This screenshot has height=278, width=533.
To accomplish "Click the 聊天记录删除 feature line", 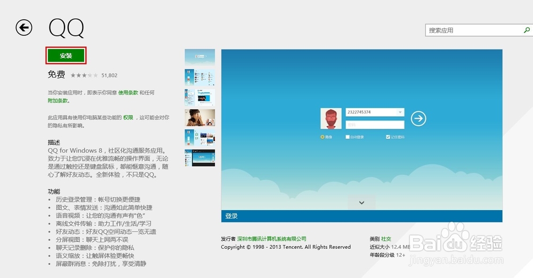I will point(95,248).
